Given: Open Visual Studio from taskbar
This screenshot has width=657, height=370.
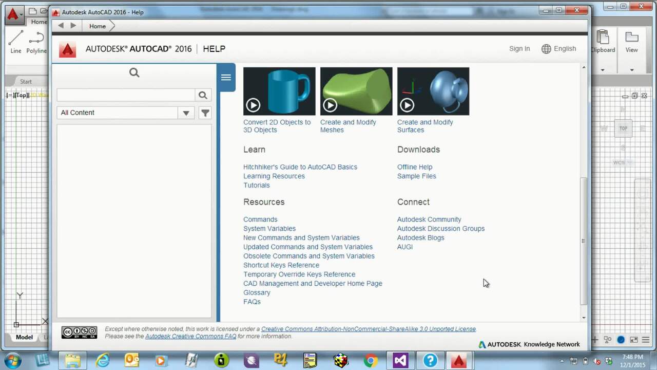Looking at the screenshot, I should click(400, 361).
